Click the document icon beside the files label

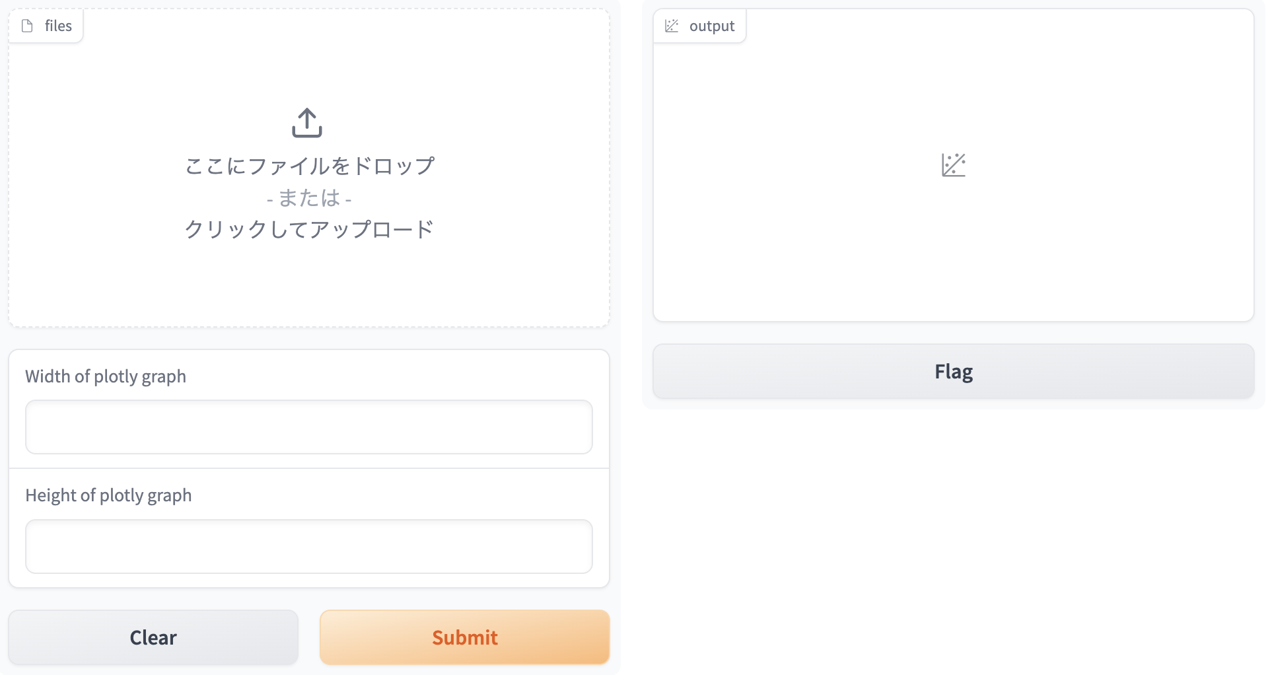(x=28, y=25)
